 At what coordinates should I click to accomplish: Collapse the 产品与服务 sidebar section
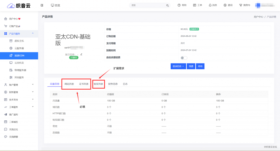[19, 34]
